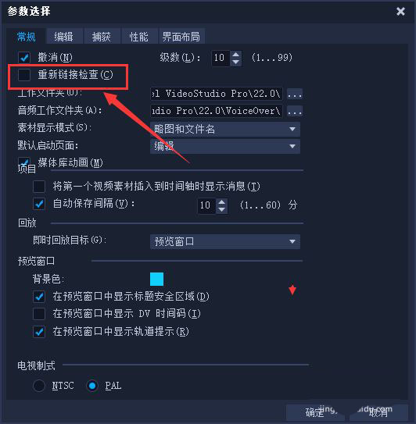Browse for working folder with ellipsis button

[x=295, y=94]
